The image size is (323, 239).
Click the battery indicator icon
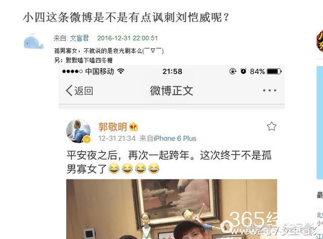(274, 72)
